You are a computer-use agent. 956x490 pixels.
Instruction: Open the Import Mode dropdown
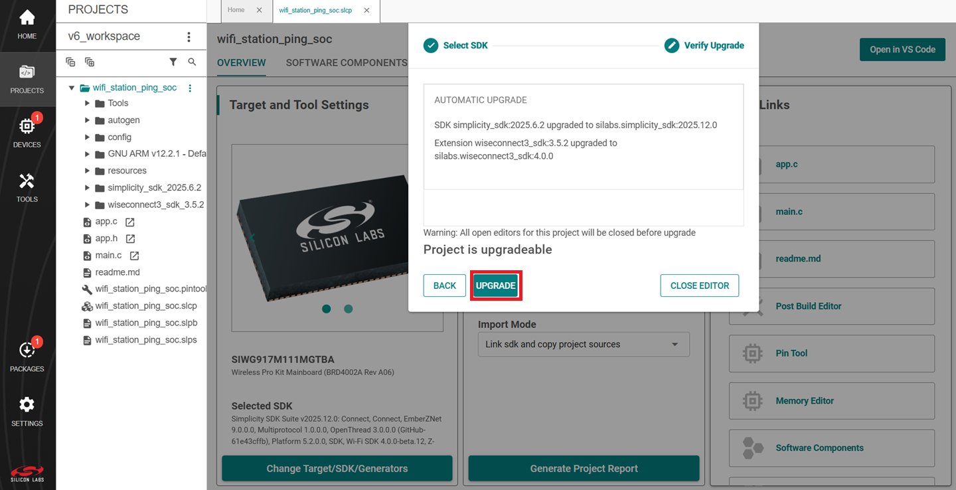[584, 345]
